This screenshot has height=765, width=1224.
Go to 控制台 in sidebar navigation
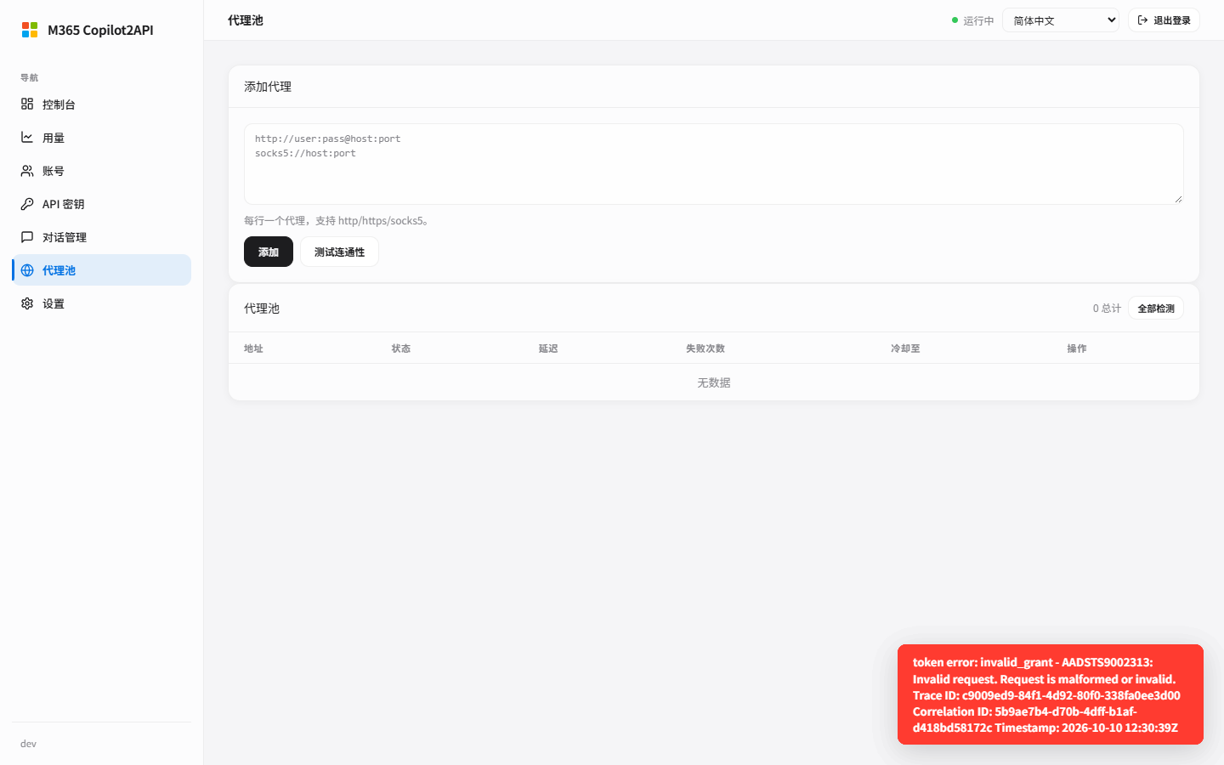[101, 104]
